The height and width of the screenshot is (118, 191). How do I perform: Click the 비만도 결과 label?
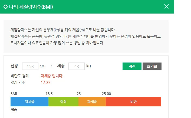(x=20, y=76)
